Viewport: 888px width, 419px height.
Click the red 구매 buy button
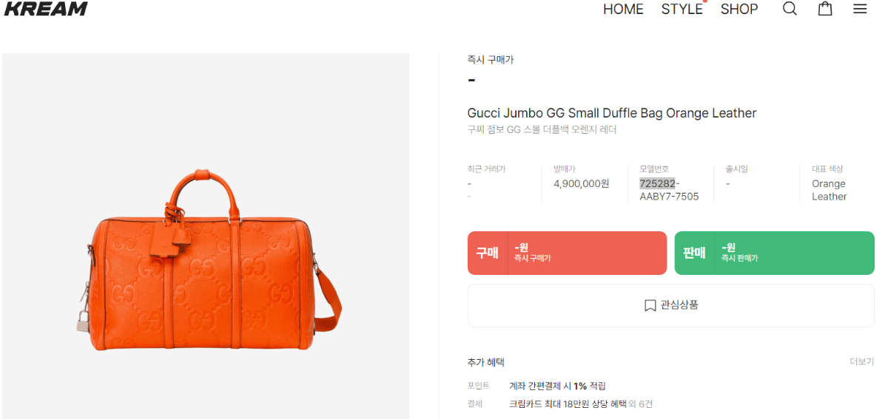[x=567, y=253]
